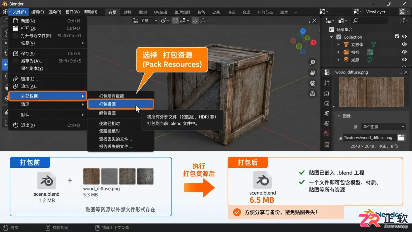Switch perspective/orthographic grid icon
Screen dimensions: 412x232
click(x=312, y=94)
